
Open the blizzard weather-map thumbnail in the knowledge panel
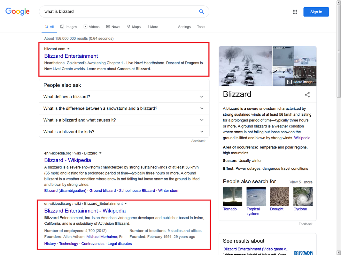pyautogui.click(x=283, y=56)
